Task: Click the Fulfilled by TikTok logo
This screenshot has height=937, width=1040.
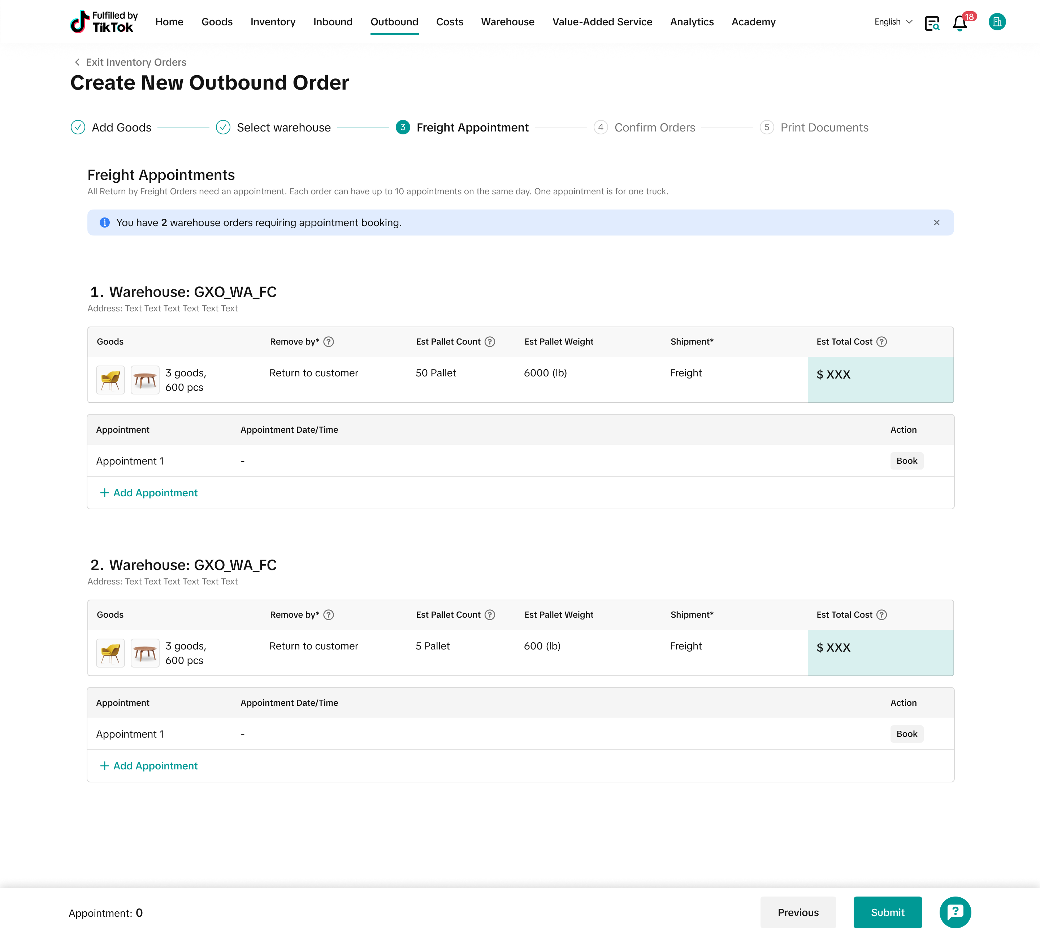Action: (104, 22)
